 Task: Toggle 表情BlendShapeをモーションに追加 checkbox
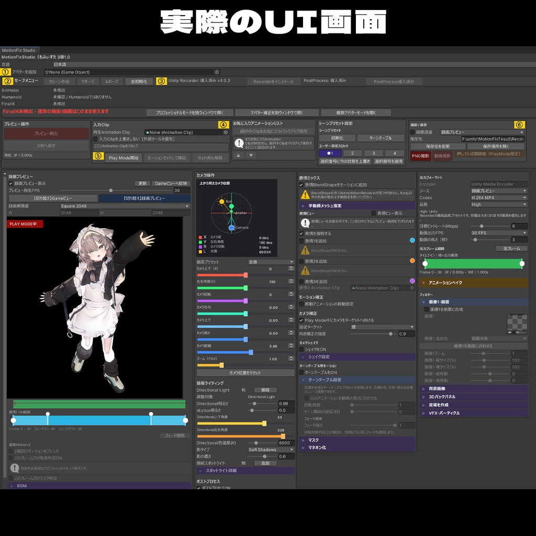click(301, 185)
